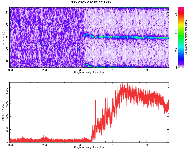
Task: Click the plot title GN05.2025.292.02.22.G05
Action: click(89, 2)
